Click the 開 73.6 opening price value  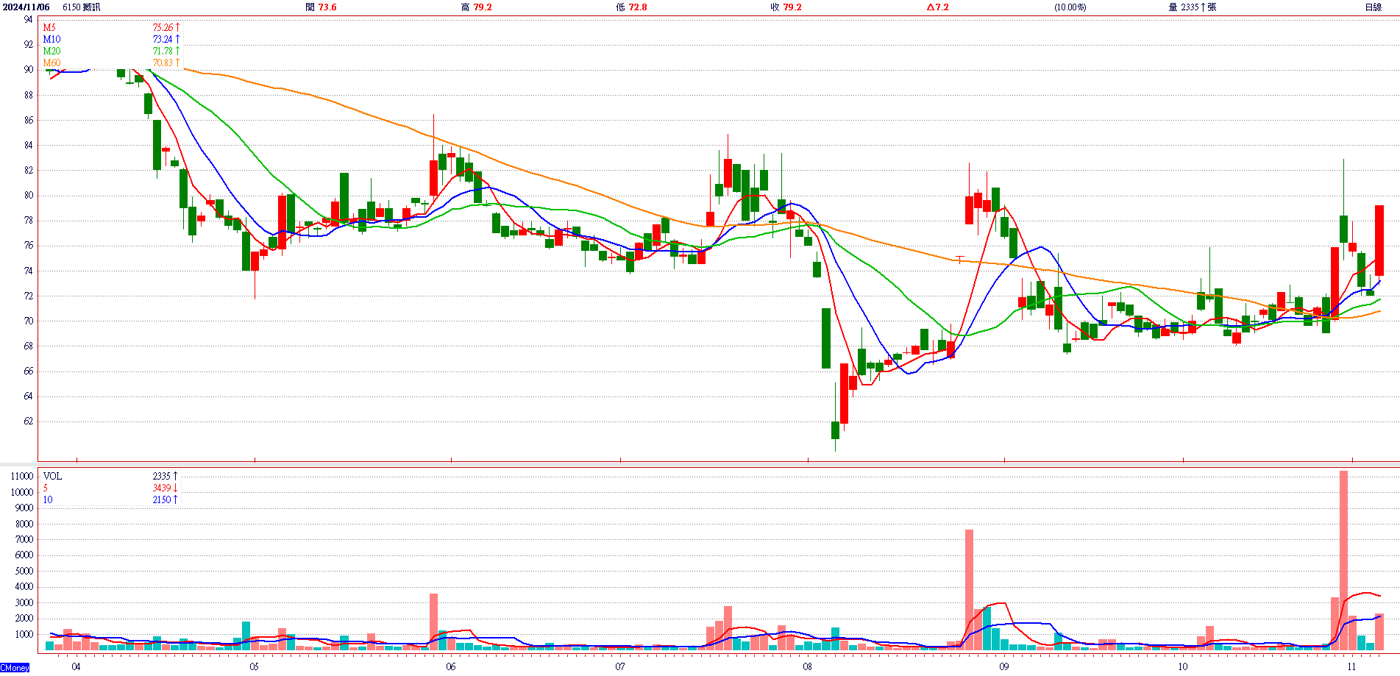[321, 7]
